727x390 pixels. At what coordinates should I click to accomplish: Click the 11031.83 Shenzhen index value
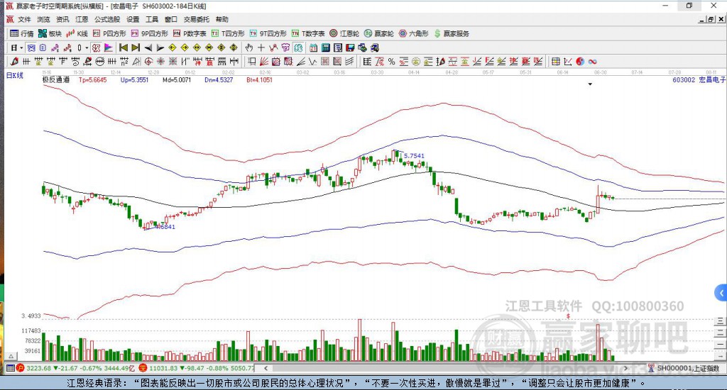pyautogui.click(x=163, y=368)
